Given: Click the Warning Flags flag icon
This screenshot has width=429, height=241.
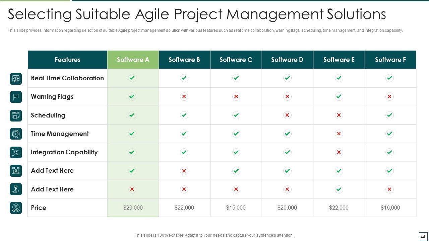Looking at the screenshot, I should (16, 97).
